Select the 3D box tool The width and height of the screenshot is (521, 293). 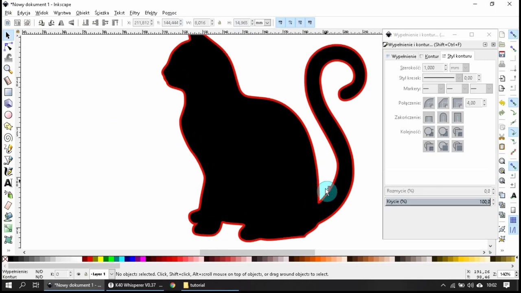click(8, 104)
